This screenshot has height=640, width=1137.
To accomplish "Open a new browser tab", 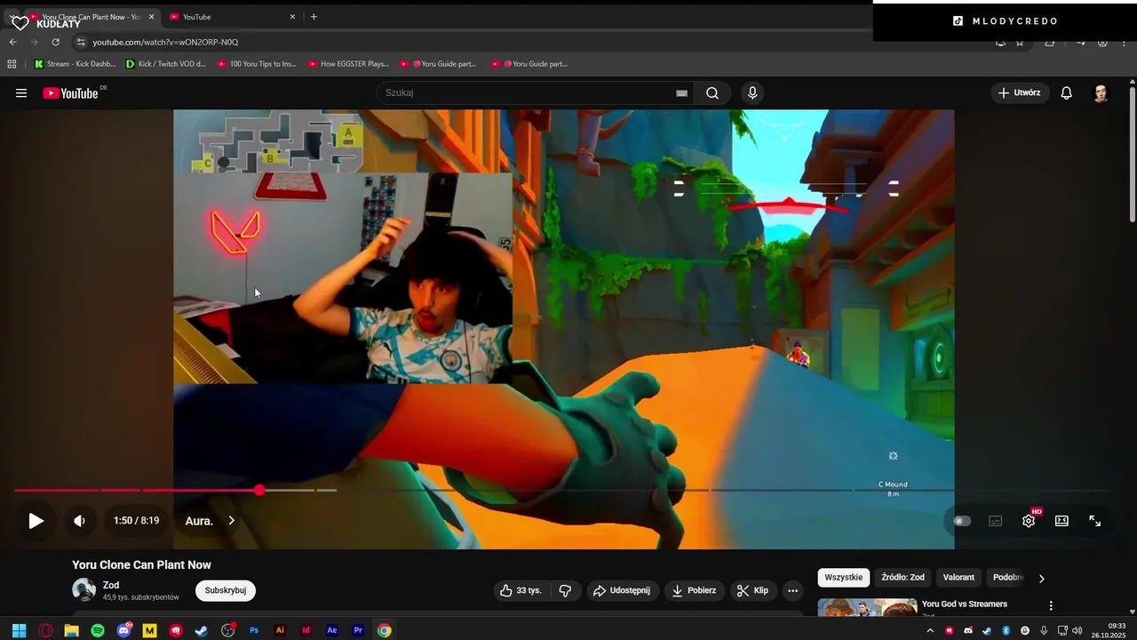I will (x=314, y=17).
